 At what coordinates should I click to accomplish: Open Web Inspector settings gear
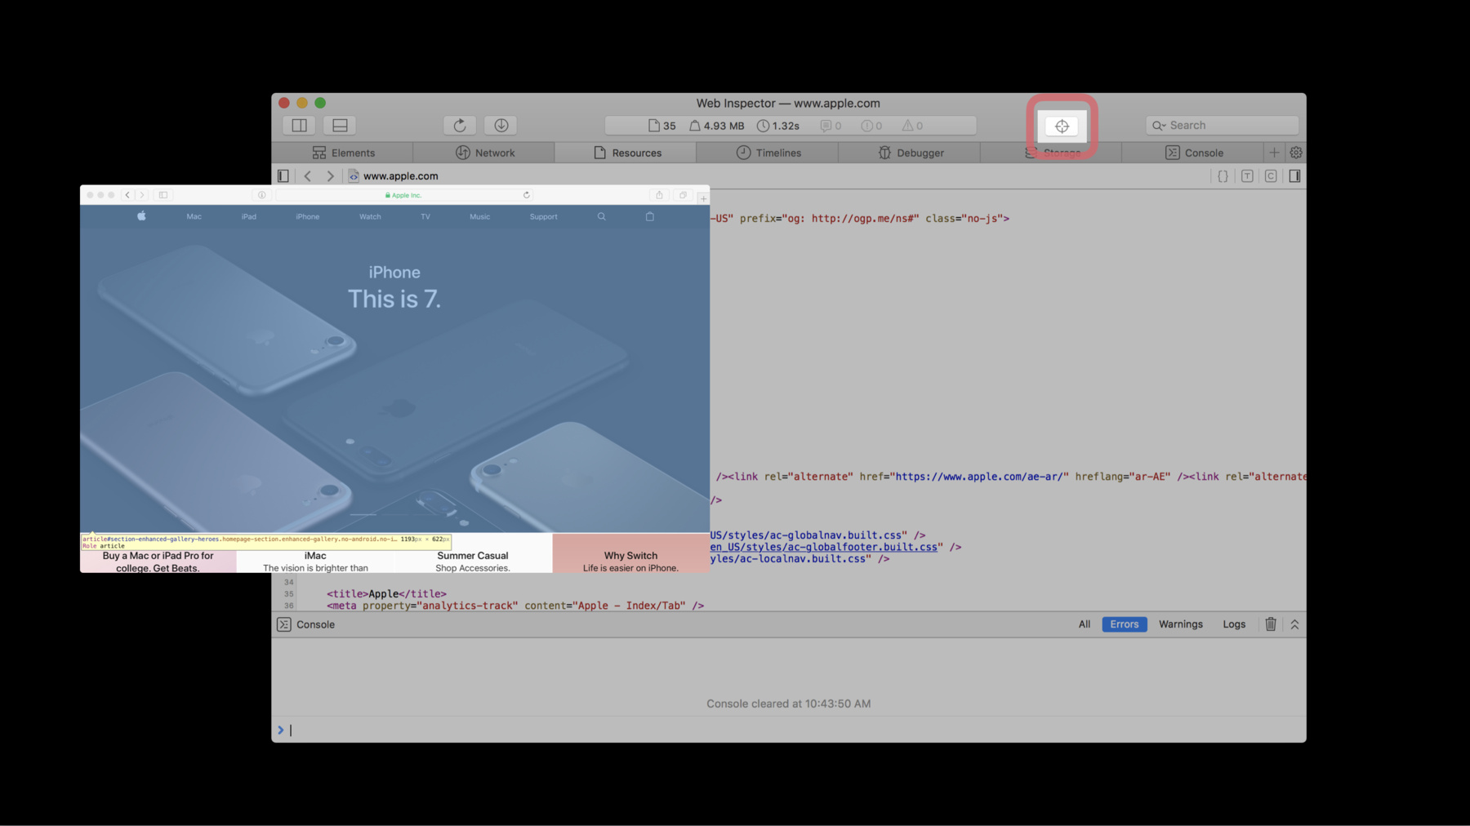1295,153
